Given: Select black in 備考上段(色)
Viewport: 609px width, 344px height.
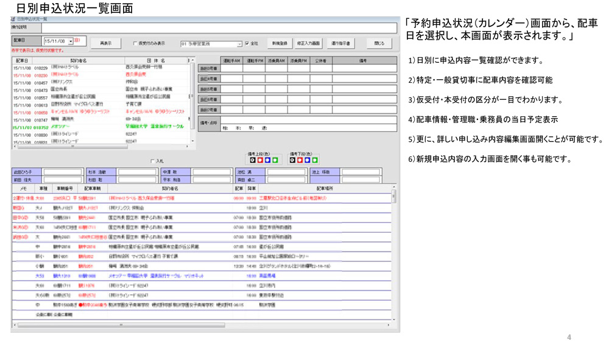Looking at the screenshot, I should [x=253, y=160].
